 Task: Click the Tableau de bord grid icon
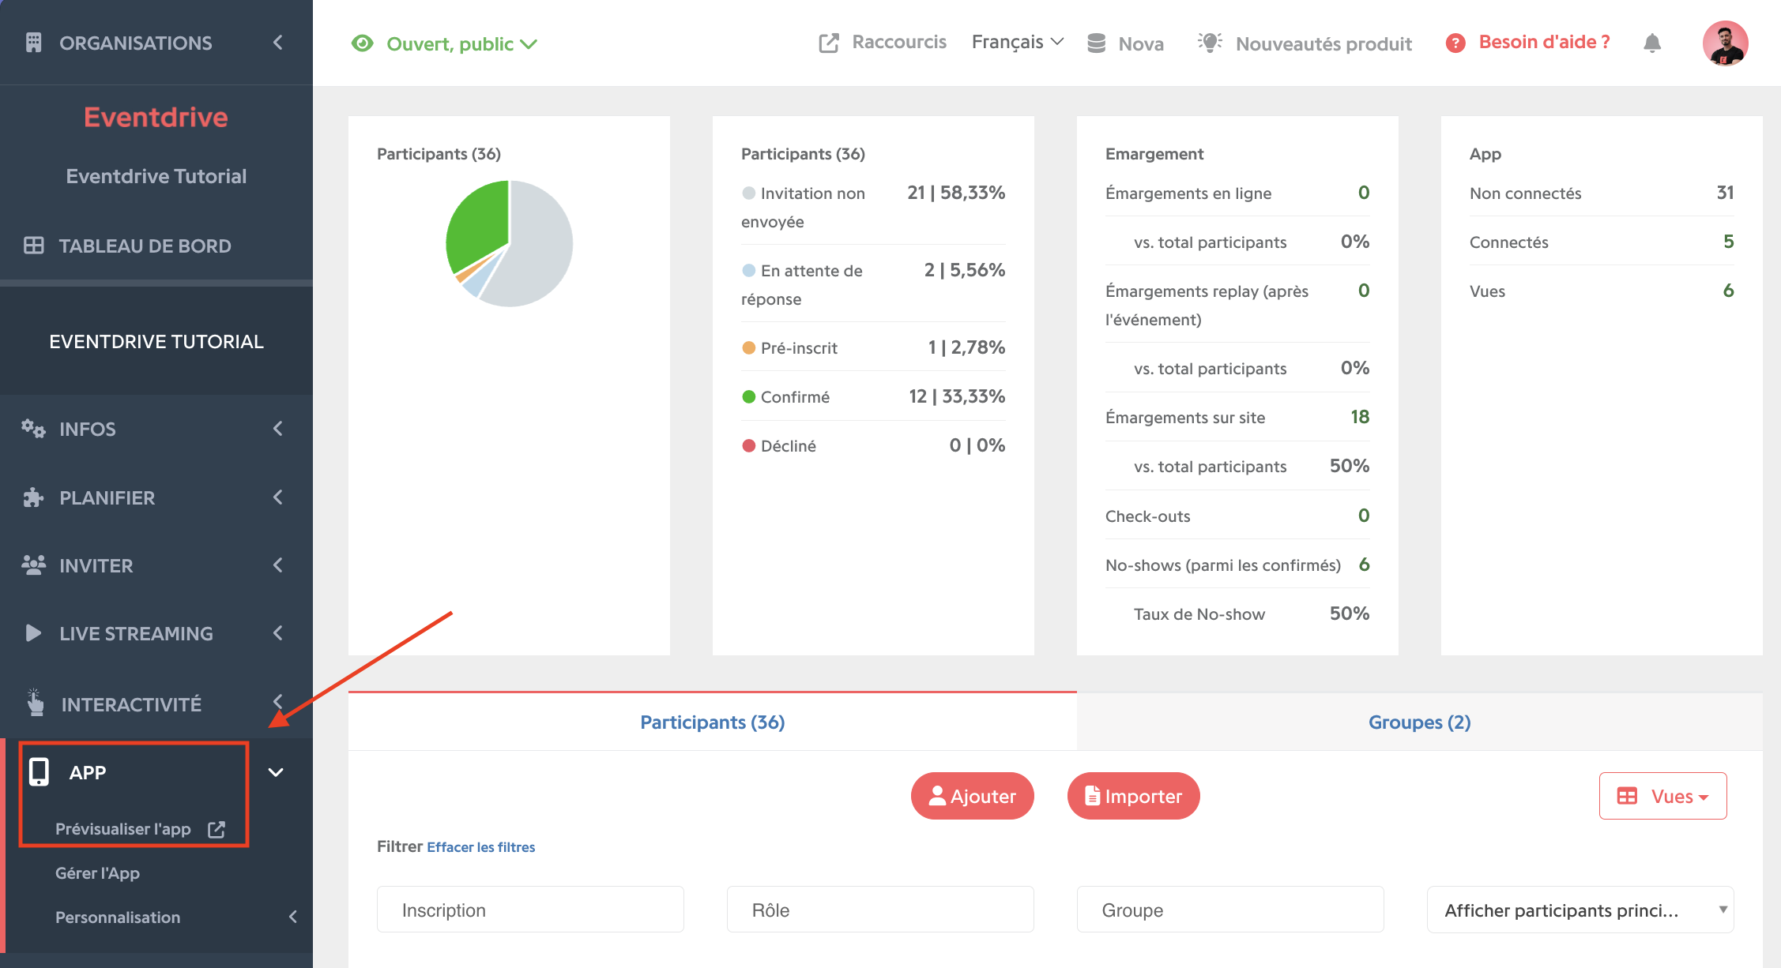33,246
